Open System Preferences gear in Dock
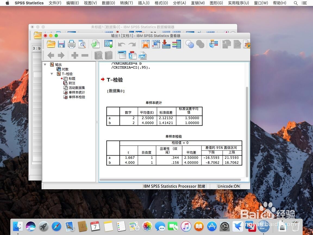The height and width of the screenshot is (235, 313). click(225, 226)
